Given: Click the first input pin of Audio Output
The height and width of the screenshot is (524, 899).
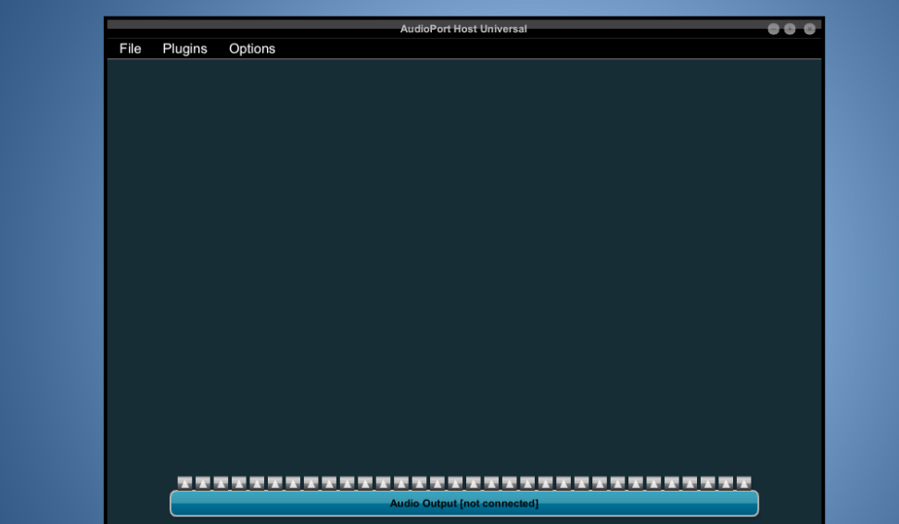Looking at the screenshot, I should pyautogui.click(x=184, y=482).
